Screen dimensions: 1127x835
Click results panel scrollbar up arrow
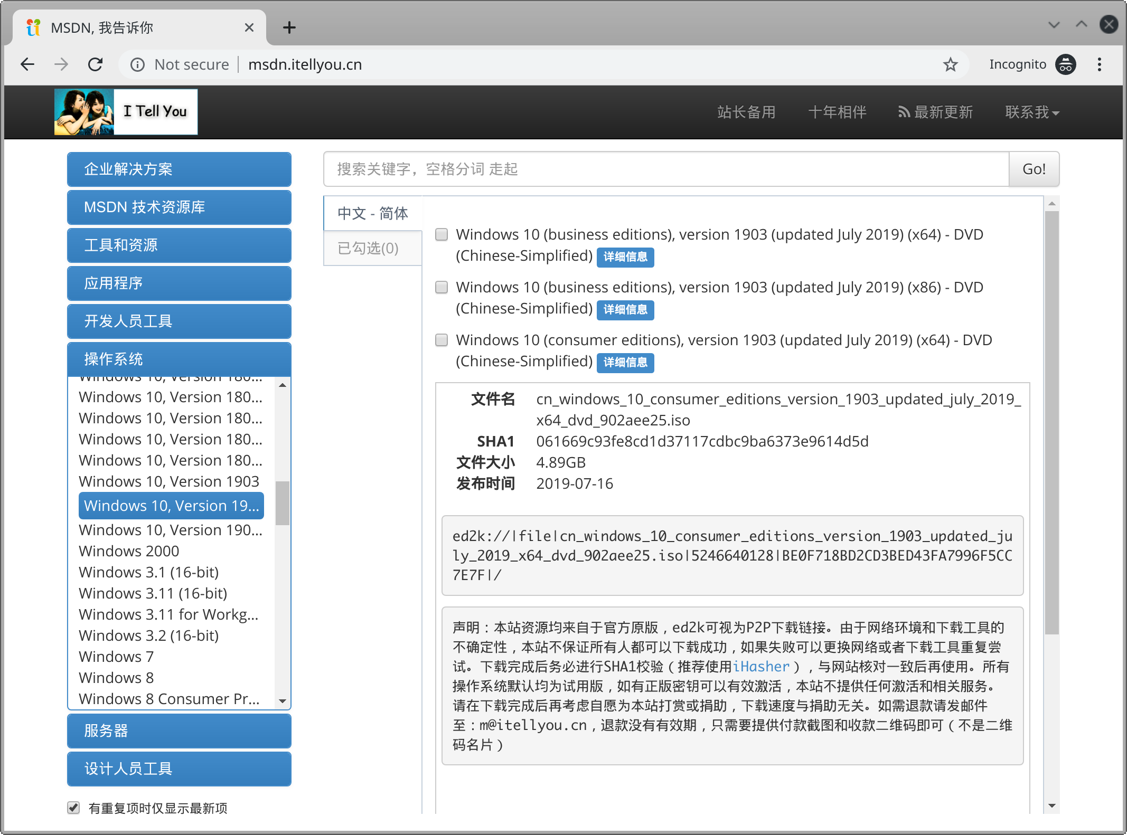click(x=1052, y=203)
